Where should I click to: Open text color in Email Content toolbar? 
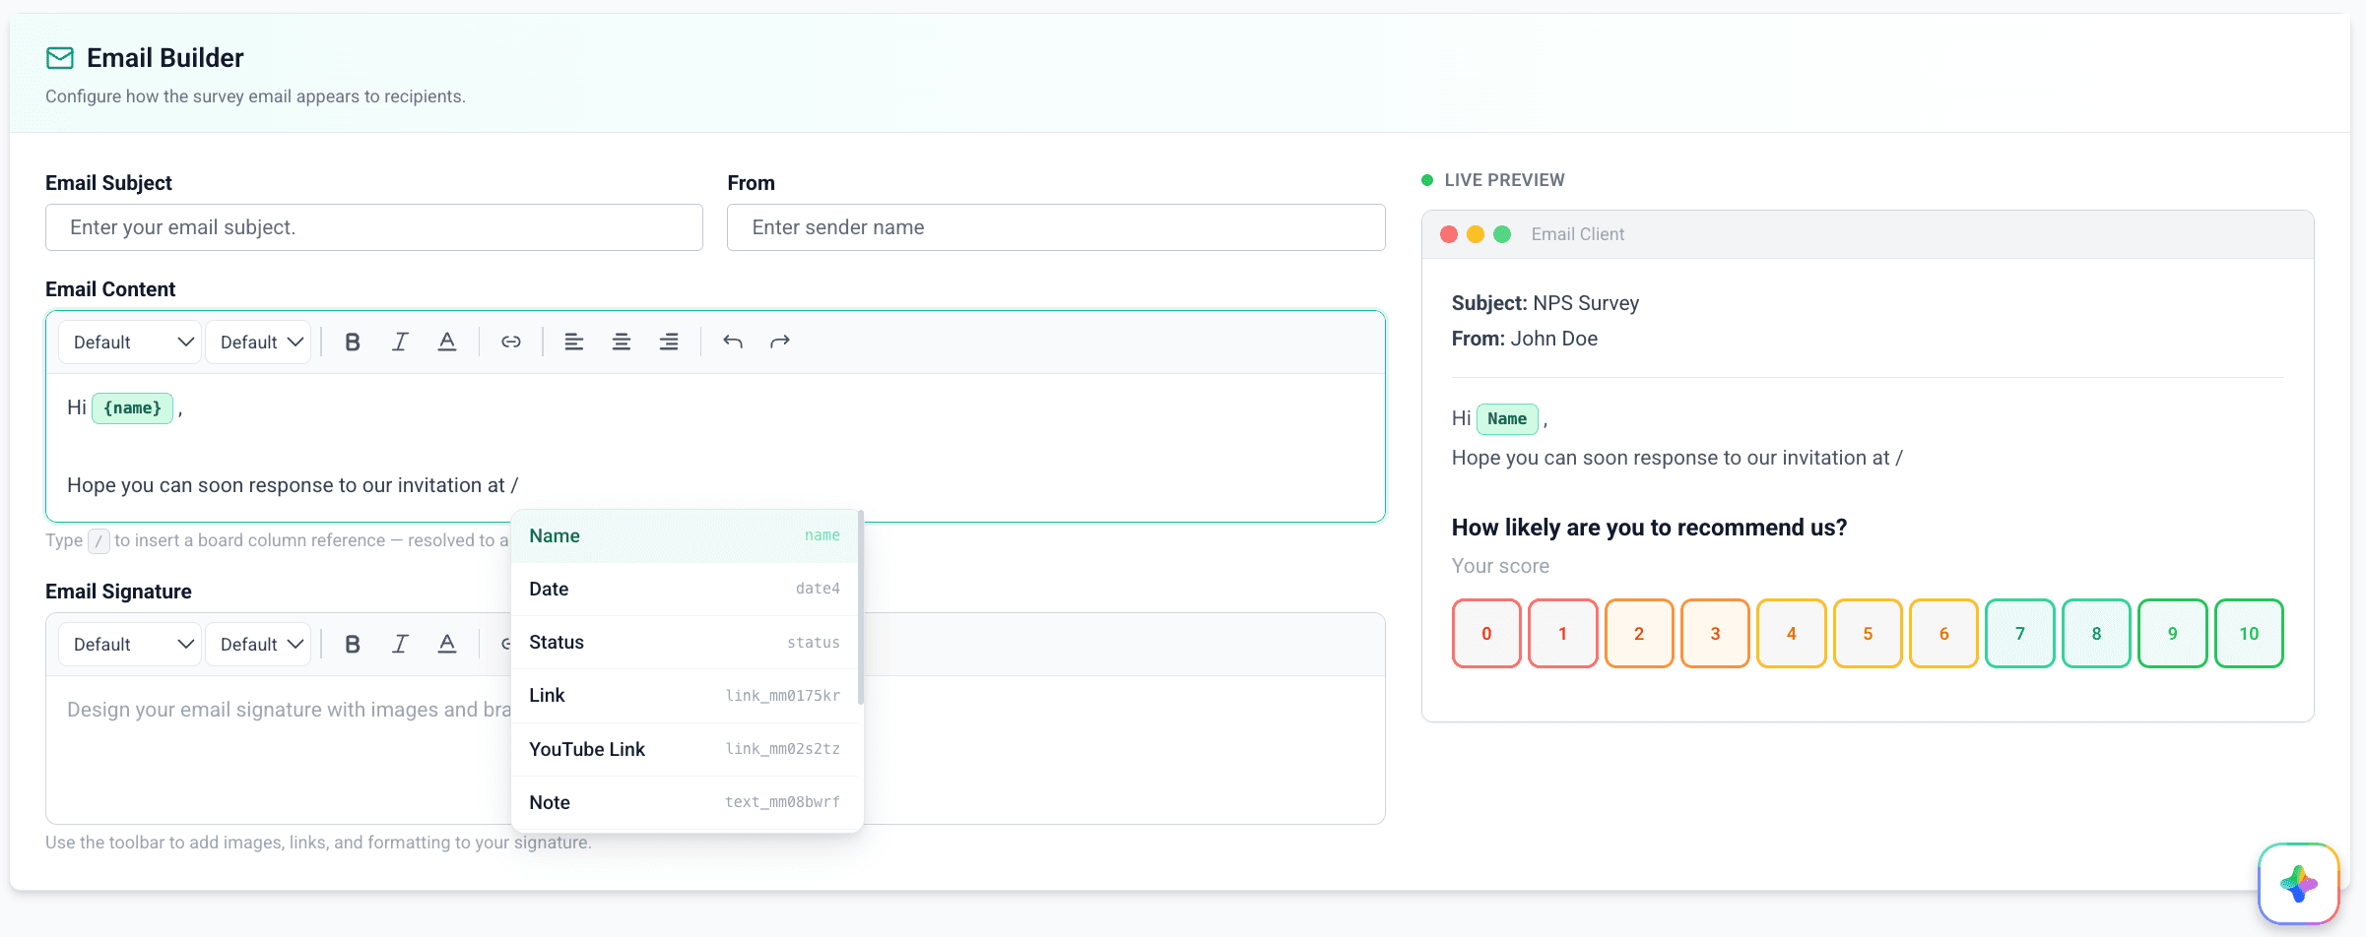coord(447,342)
